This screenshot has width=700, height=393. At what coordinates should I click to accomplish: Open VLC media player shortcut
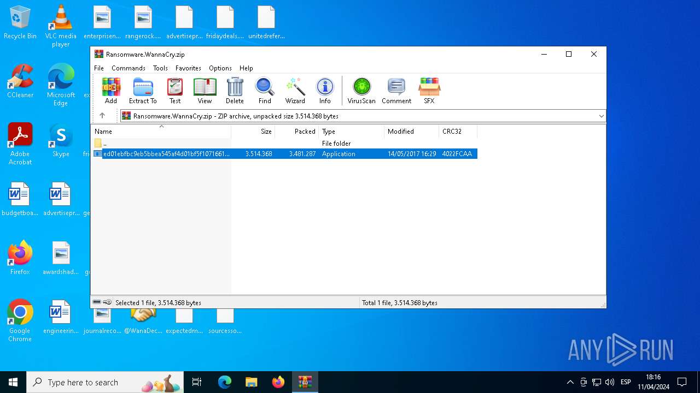click(x=61, y=26)
